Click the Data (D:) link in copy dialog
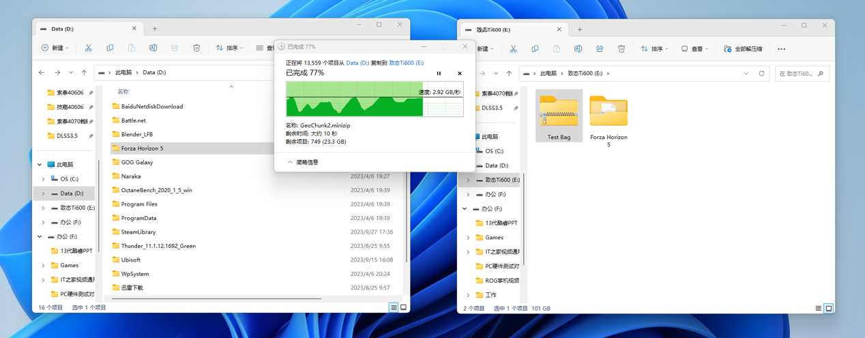Image resolution: width=865 pixels, height=338 pixels. coord(357,63)
